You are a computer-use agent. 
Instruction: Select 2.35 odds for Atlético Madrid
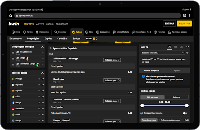point(130,72)
